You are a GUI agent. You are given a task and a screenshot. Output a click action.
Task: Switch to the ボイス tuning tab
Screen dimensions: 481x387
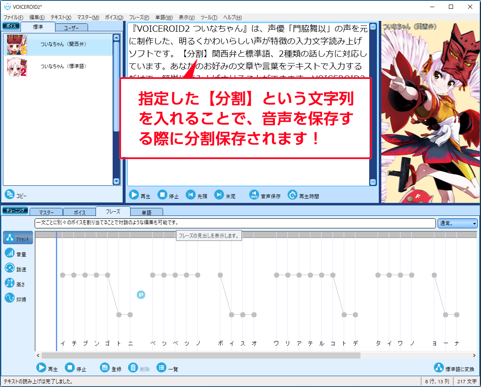click(79, 212)
